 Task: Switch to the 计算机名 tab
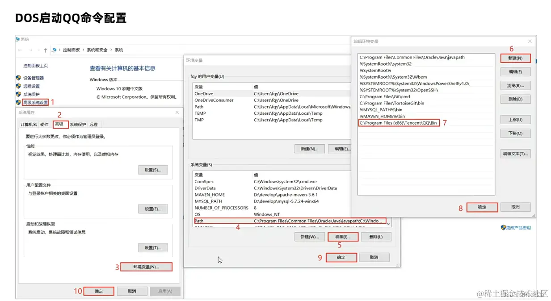(29, 125)
